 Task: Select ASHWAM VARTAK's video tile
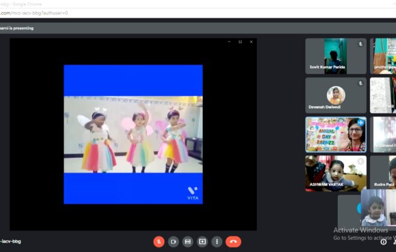point(335,173)
